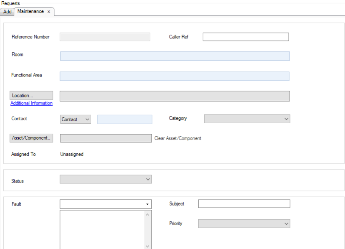Expand the Fault combo box arrow
Viewport: 345px width, 249px height.
click(x=147, y=204)
